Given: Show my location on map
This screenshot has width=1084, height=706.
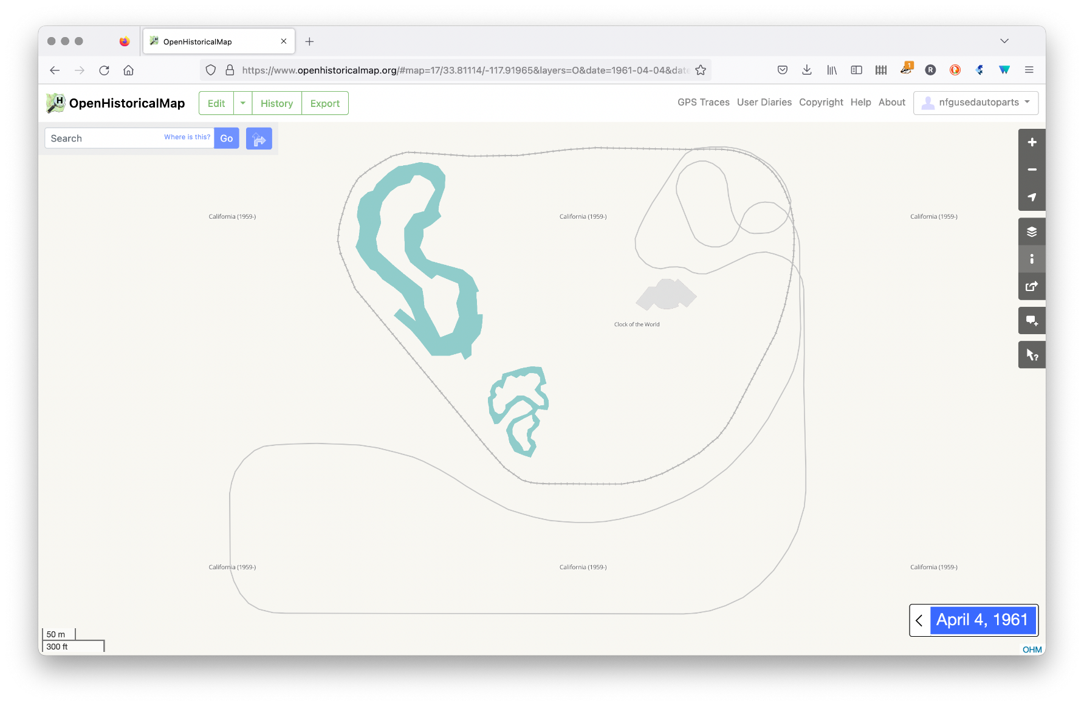Looking at the screenshot, I should coord(1031,197).
